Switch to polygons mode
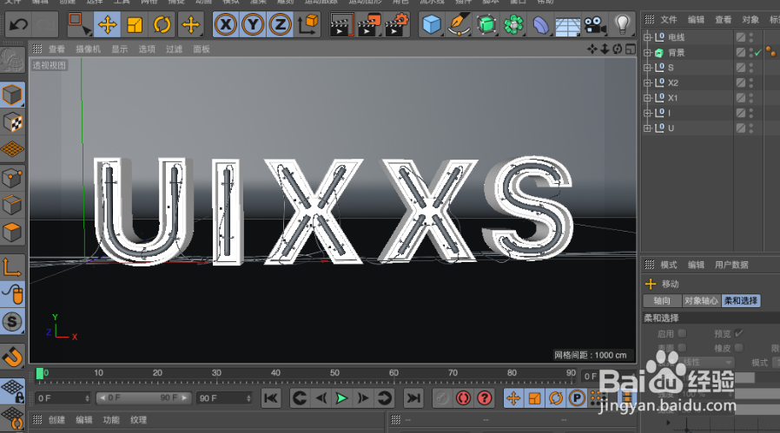Viewport: 780px width, 433px height. (x=12, y=232)
